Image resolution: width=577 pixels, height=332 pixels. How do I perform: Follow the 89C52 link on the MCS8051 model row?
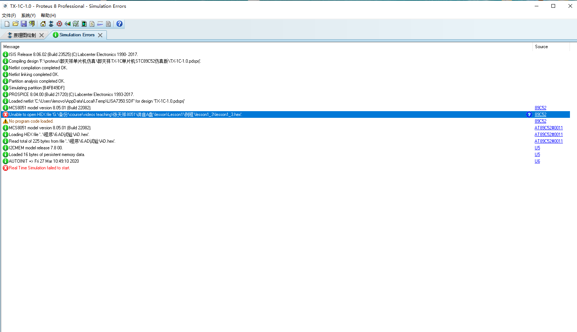point(540,108)
